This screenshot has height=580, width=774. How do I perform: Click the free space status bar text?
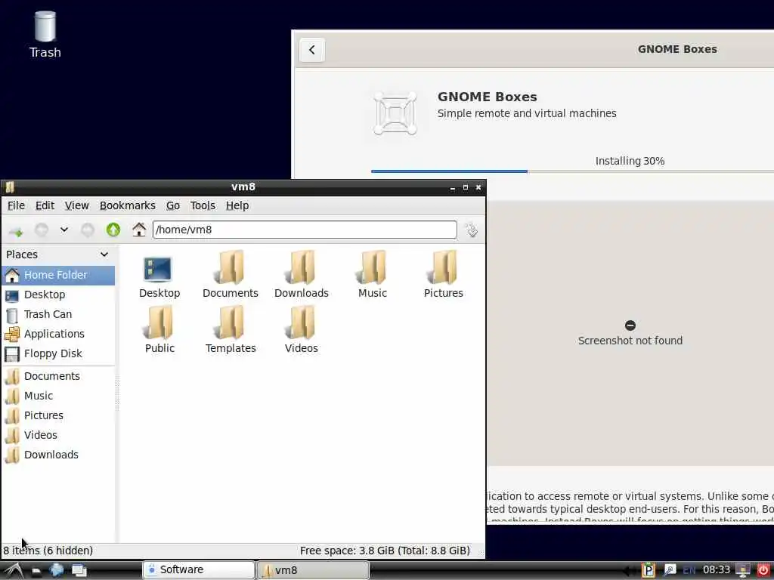tap(385, 551)
